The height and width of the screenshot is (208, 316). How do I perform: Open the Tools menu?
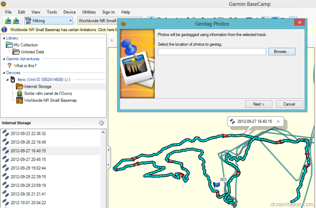pos(52,12)
